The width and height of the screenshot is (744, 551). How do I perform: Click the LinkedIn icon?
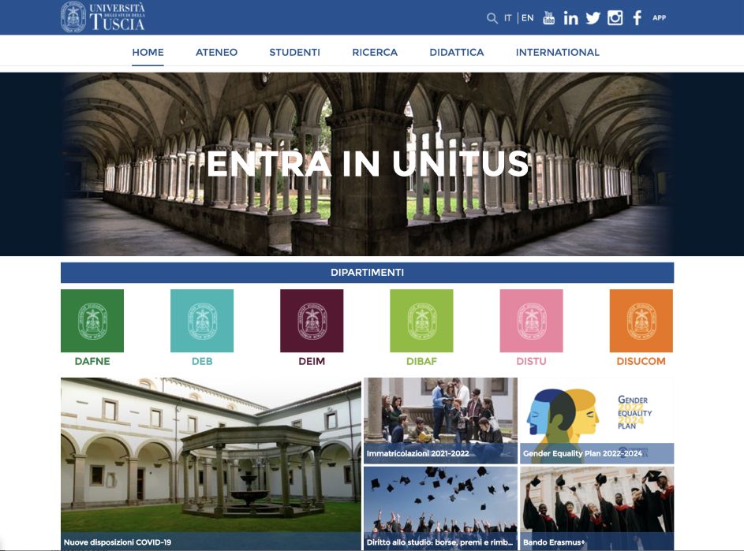(x=571, y=17)
